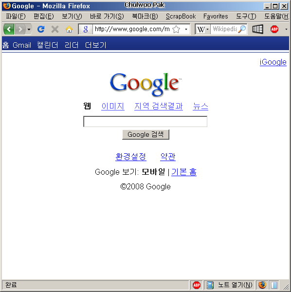Click the Adblock Plus toolbar icon
Screen dimensions: 291x292
tap(274, 29)
